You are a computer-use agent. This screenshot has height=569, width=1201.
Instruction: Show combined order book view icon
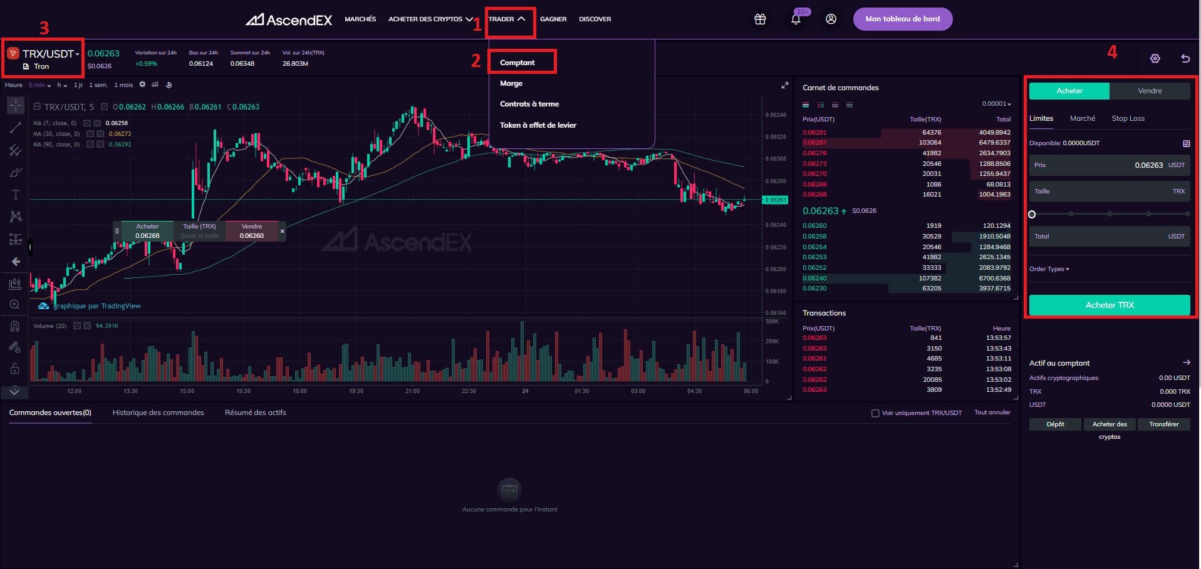coord(806,105)
